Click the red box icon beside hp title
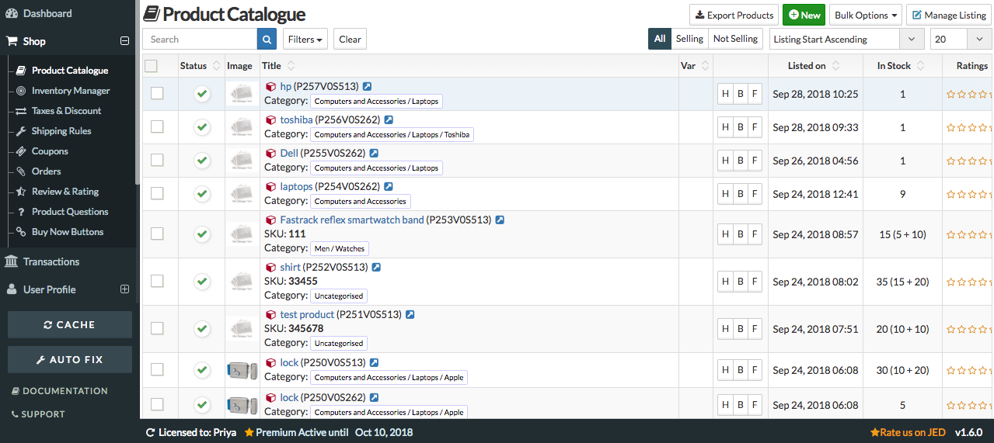Image resolution: width=994 pixels, height=443 pixels. pyautogui.click(x=271, y=87)
